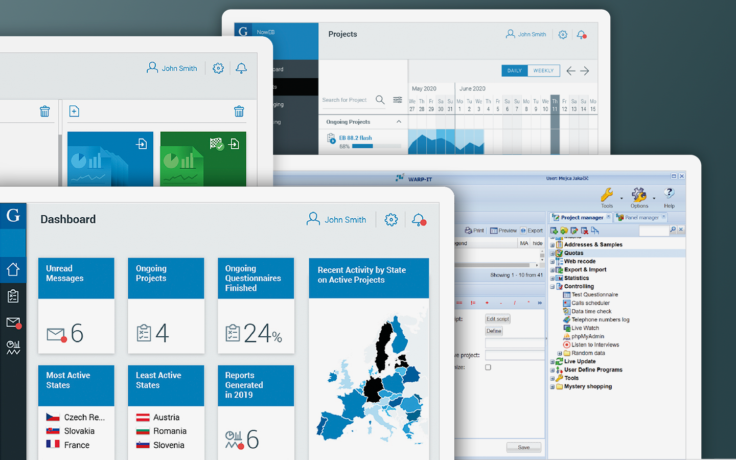
Task: Select Quotas in the project tree
Action: click(x=573, y=253)
